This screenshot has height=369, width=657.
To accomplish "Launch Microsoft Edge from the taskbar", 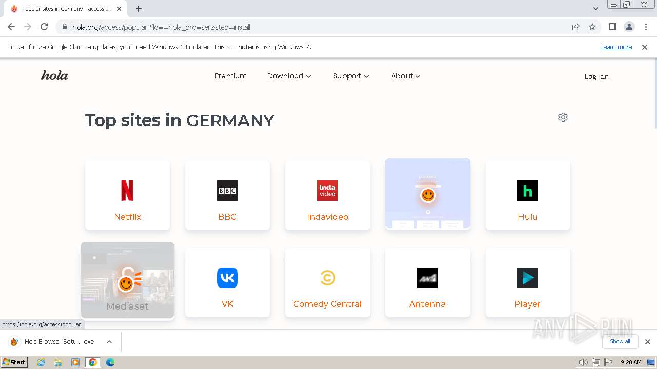I will 110,362.
